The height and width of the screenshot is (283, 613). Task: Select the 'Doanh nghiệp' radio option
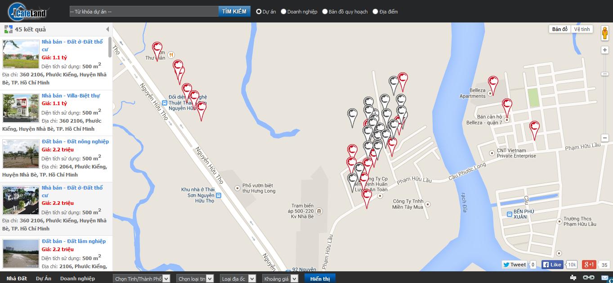pos(284,12)
